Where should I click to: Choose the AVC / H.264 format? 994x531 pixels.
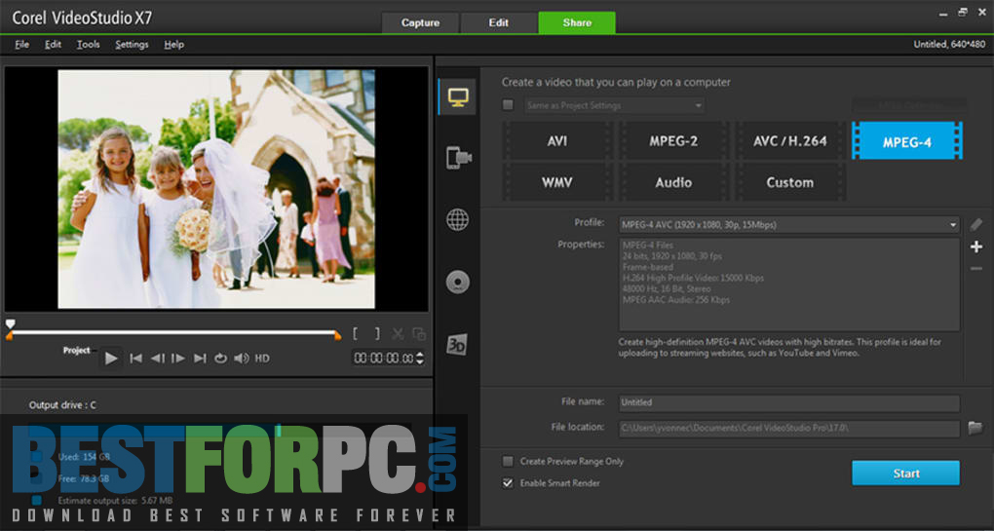pyautogui.click(x=790, y=141)
